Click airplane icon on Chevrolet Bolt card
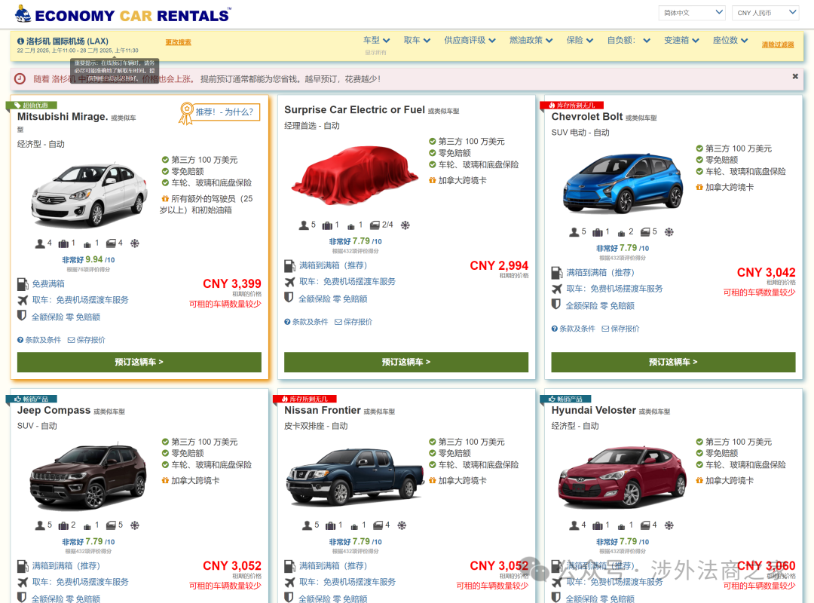The height and width of the screenshot is (603, 814). pyautogui.click(x=556, y=288)
